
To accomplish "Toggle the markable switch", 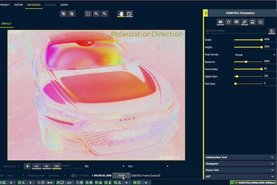I will pos(74,175).
